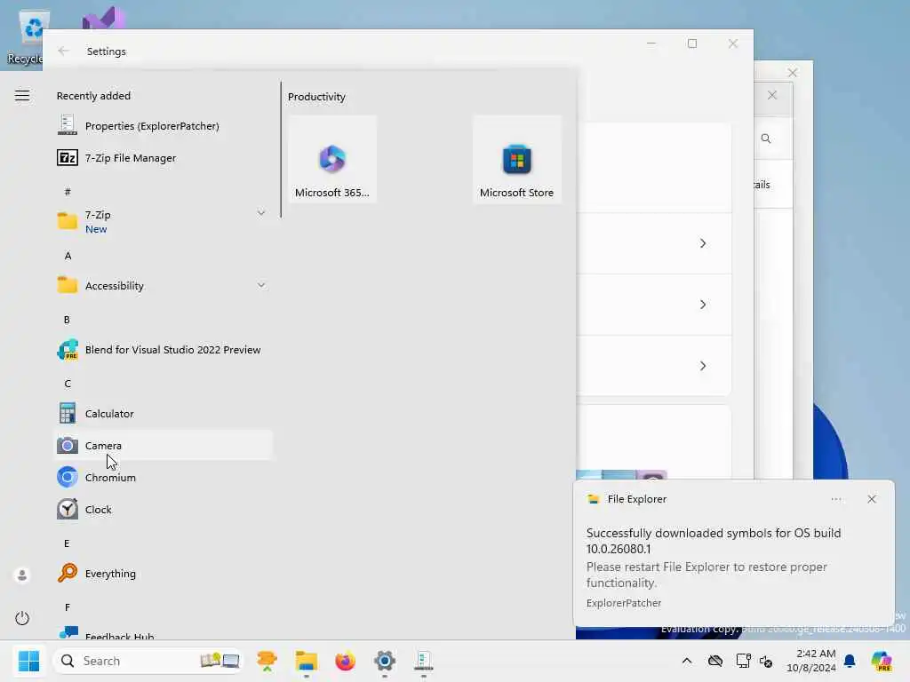Launch Chromium from the app list
The width and height of the screenshot is (910, 682).
pyautogui.click(x=164, y=477)
